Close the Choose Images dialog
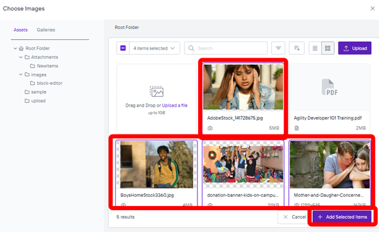The height and width of the screenshot is (232, 379). [x=372, y=8]
